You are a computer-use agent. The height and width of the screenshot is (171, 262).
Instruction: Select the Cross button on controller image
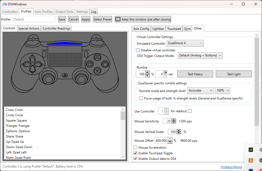tap(97, 71)
